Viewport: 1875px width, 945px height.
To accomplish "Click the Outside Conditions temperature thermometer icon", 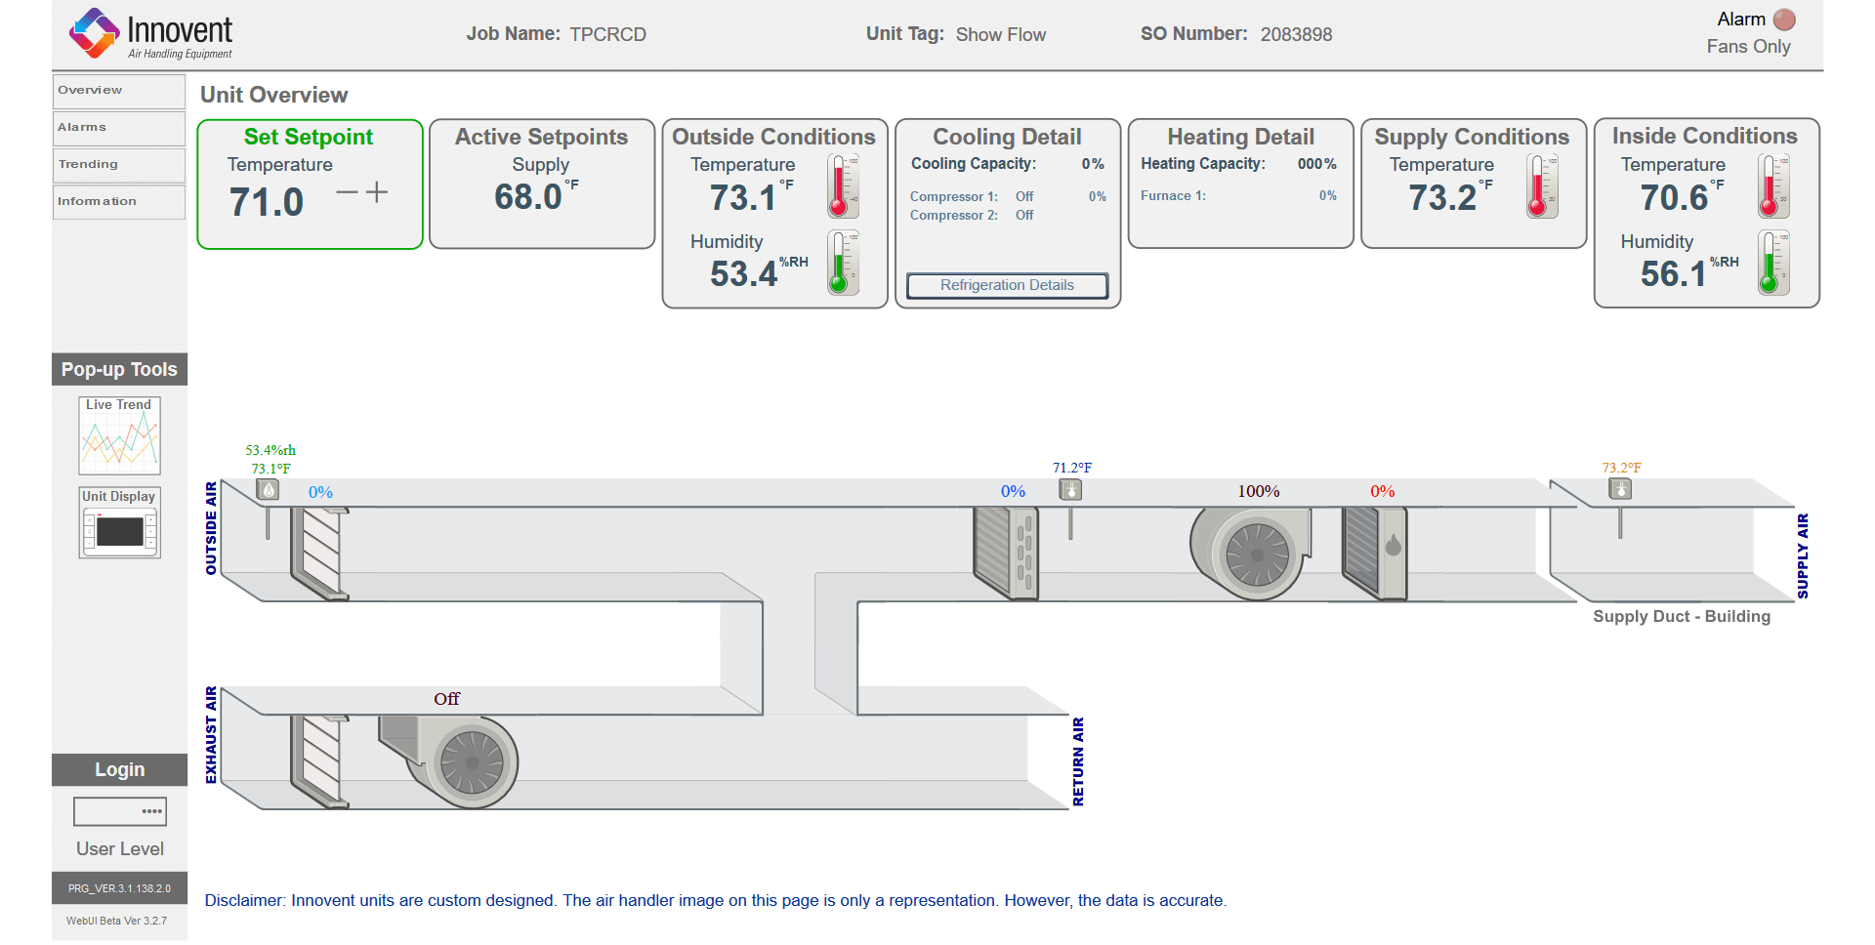I will point(843,185).
